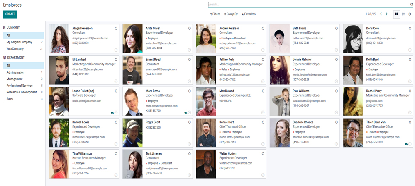Viewport: 415px width, 186px height.
Task: Click the search magnifier icon
Action: tap(412, 5)
